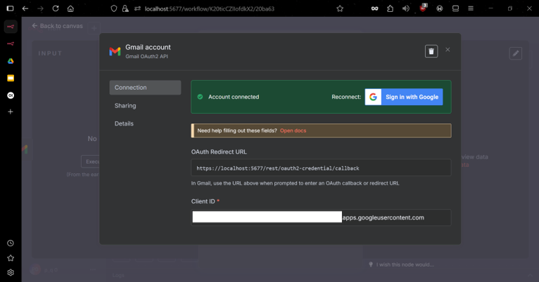Open sidebar settings gear

pyautogui.click(x=11, y=272)
